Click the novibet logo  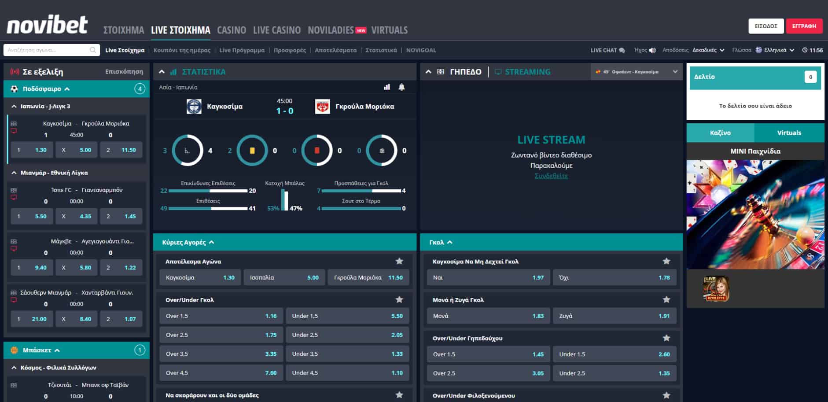coord(48,25)
